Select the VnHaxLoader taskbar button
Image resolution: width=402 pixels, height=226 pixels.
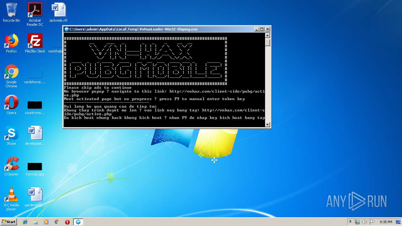(78, 222)
